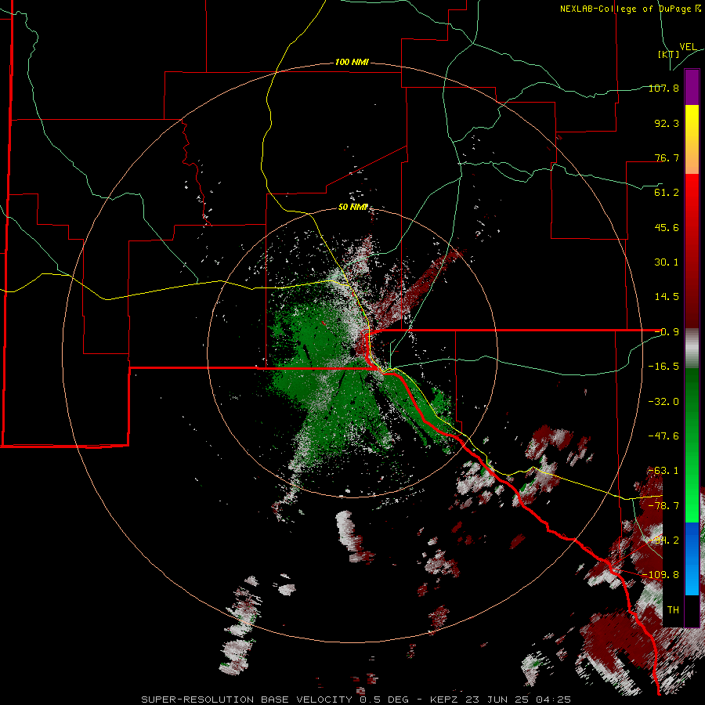Click the VEL legend title
The width and height of the screenshot is (705, 705).
tap(688, 47)
